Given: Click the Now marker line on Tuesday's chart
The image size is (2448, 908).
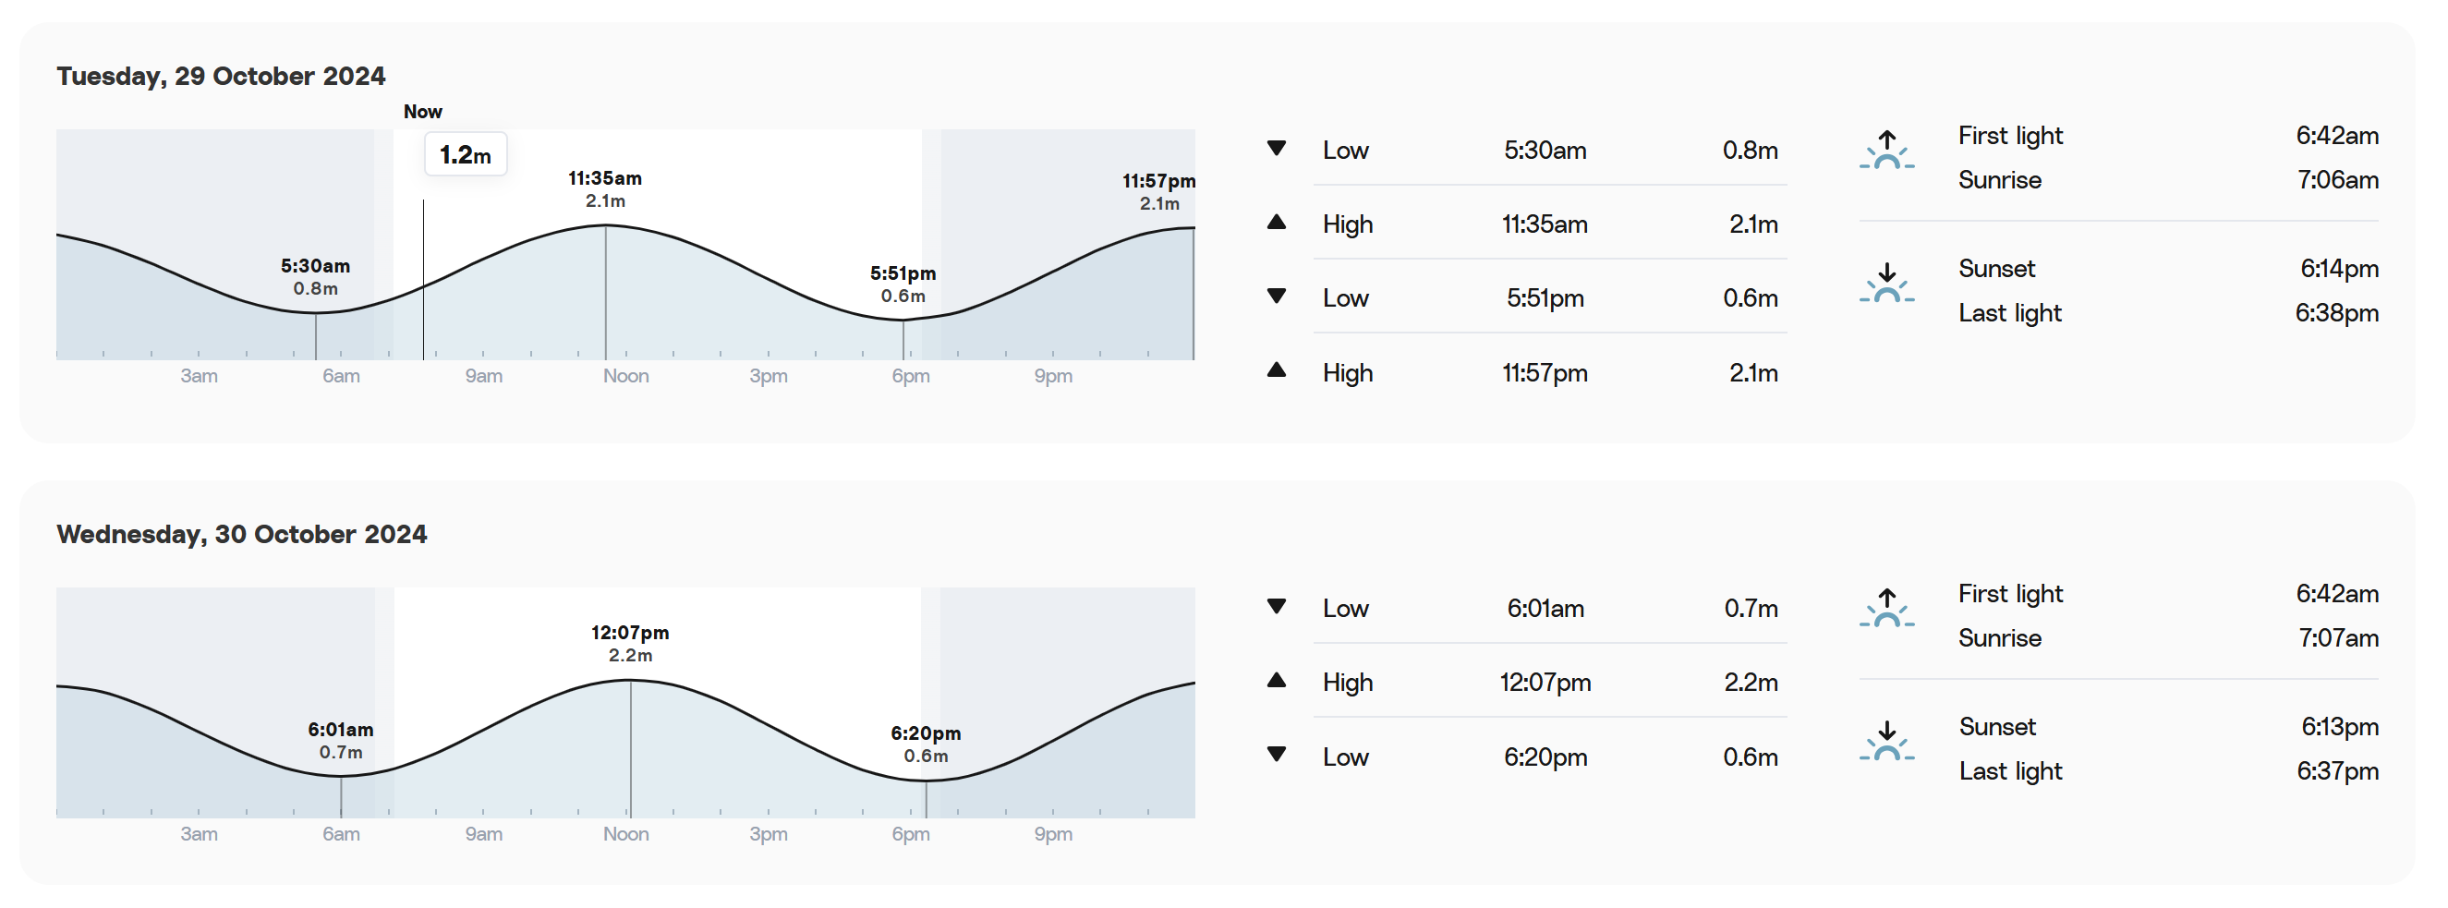Looking at the screenshot, I should pos(424,279).
